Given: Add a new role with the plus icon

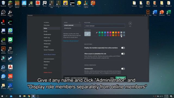Looking at the screenshot, I should pyautogui.click(x=79, y=22).
